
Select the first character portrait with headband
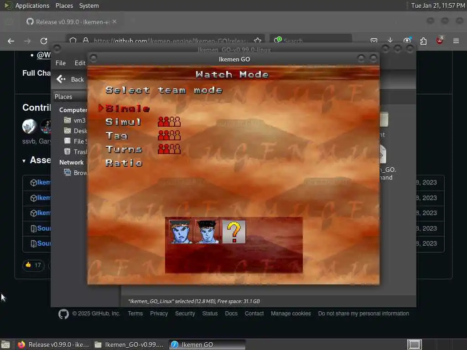[x=181, y=232]
